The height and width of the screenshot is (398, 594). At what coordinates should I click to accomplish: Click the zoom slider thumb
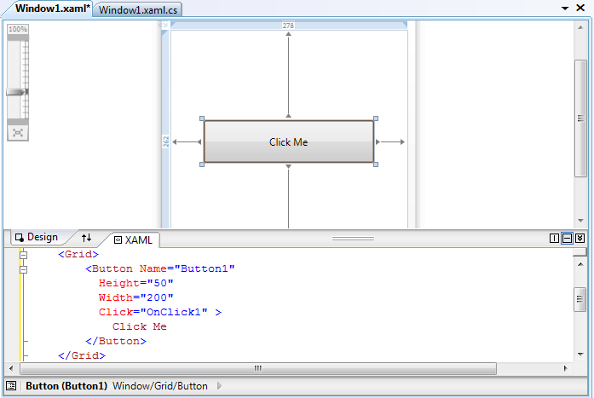[x=18, y=92]
